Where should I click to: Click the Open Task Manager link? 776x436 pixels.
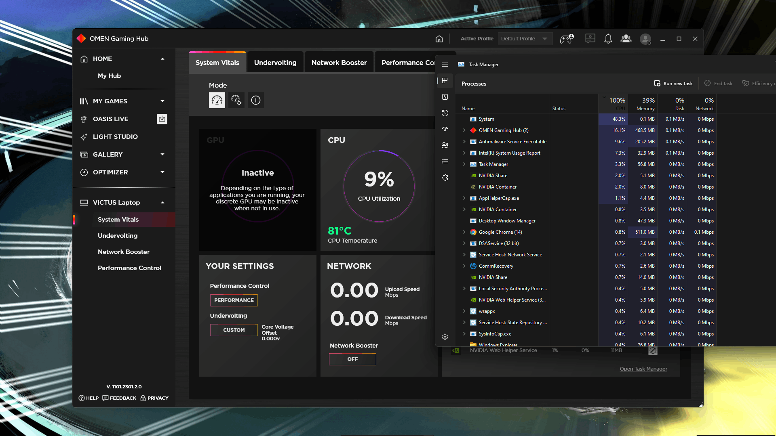click(x=643, y=369)
